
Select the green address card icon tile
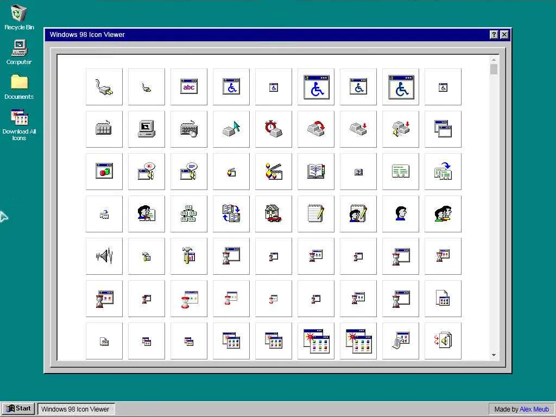click(401, 172)
